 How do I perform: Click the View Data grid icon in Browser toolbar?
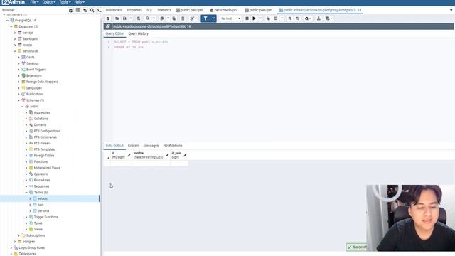(77, 10)
